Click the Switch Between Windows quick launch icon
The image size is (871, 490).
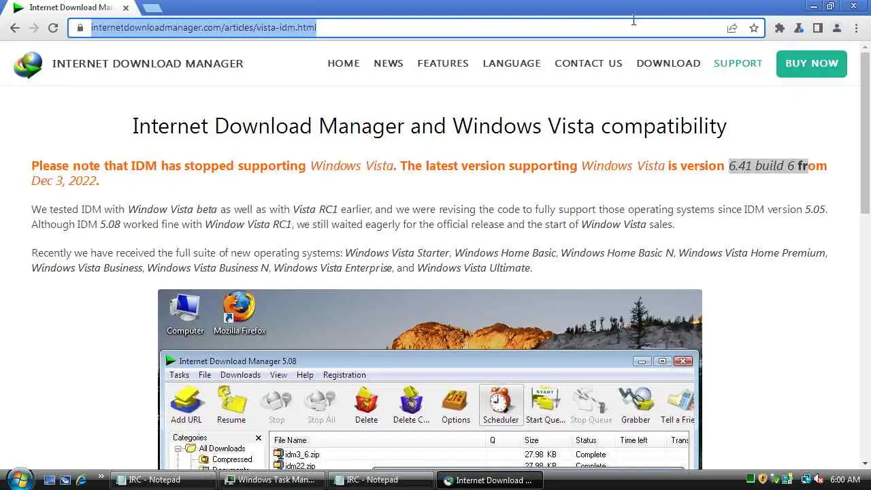65,480
